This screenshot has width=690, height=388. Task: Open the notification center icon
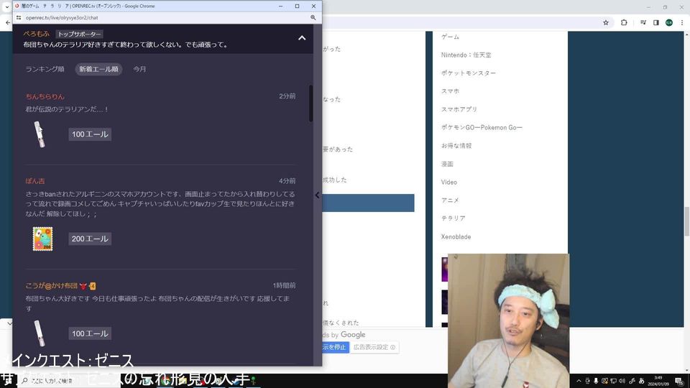(679, 381)
